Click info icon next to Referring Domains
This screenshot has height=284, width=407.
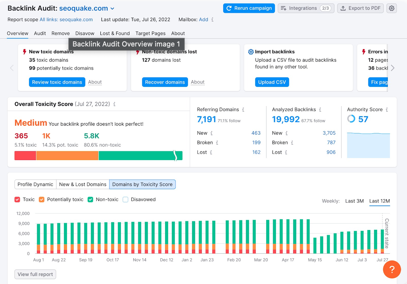[x=243, y=110]
